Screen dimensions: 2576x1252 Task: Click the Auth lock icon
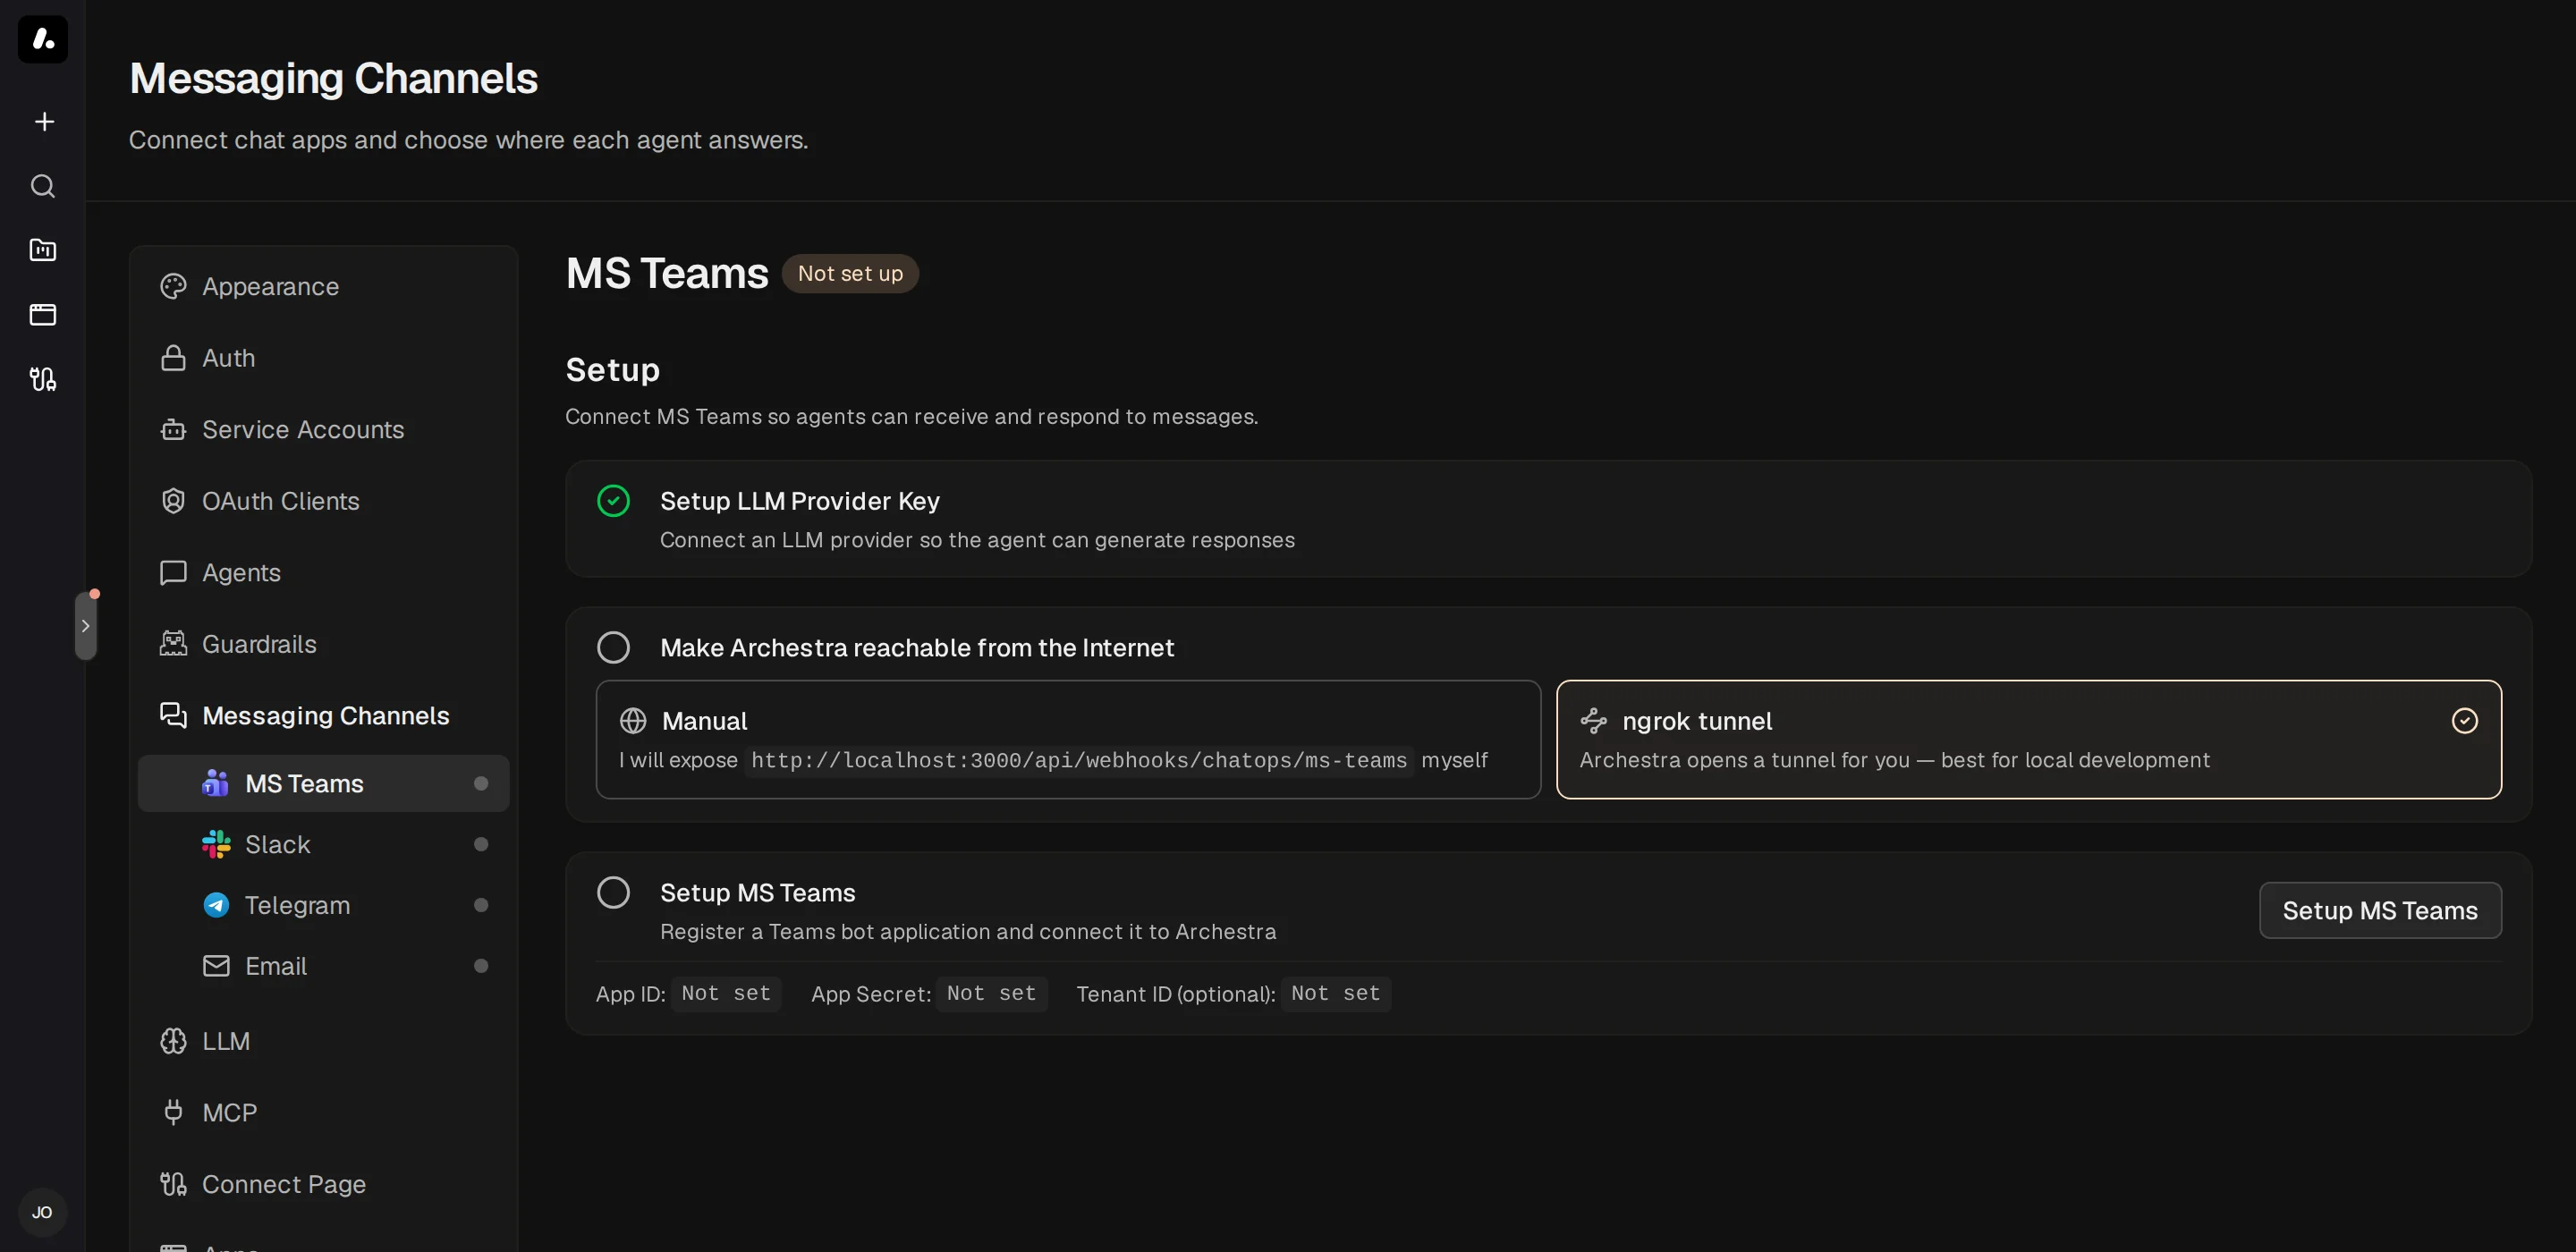[174, 358]
